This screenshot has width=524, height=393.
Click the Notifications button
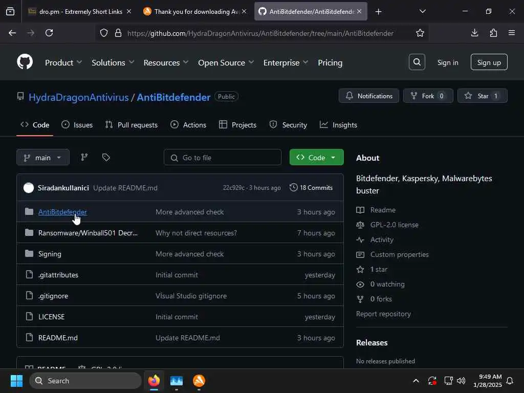click(x=368, y=96)
